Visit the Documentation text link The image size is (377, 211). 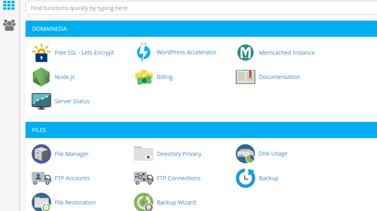pos(279,77)
